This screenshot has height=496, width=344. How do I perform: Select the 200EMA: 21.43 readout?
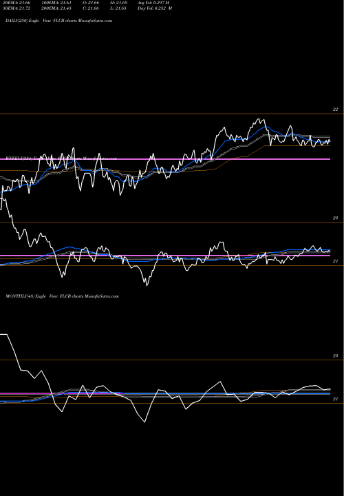point(58,8)
